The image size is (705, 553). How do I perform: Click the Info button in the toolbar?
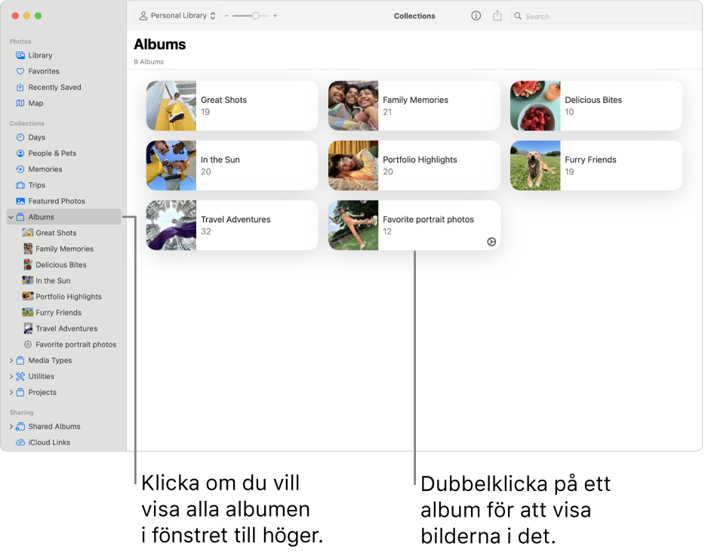pyautogui.click(x=476, y=16)
